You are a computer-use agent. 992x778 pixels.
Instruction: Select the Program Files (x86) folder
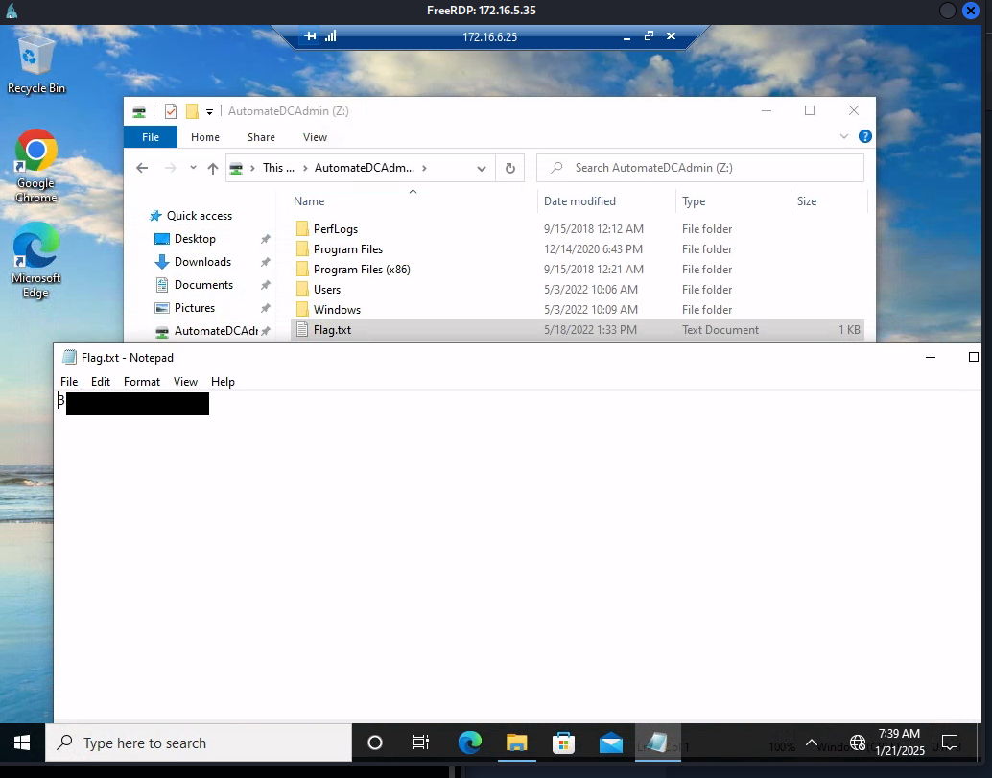[362, 270]
